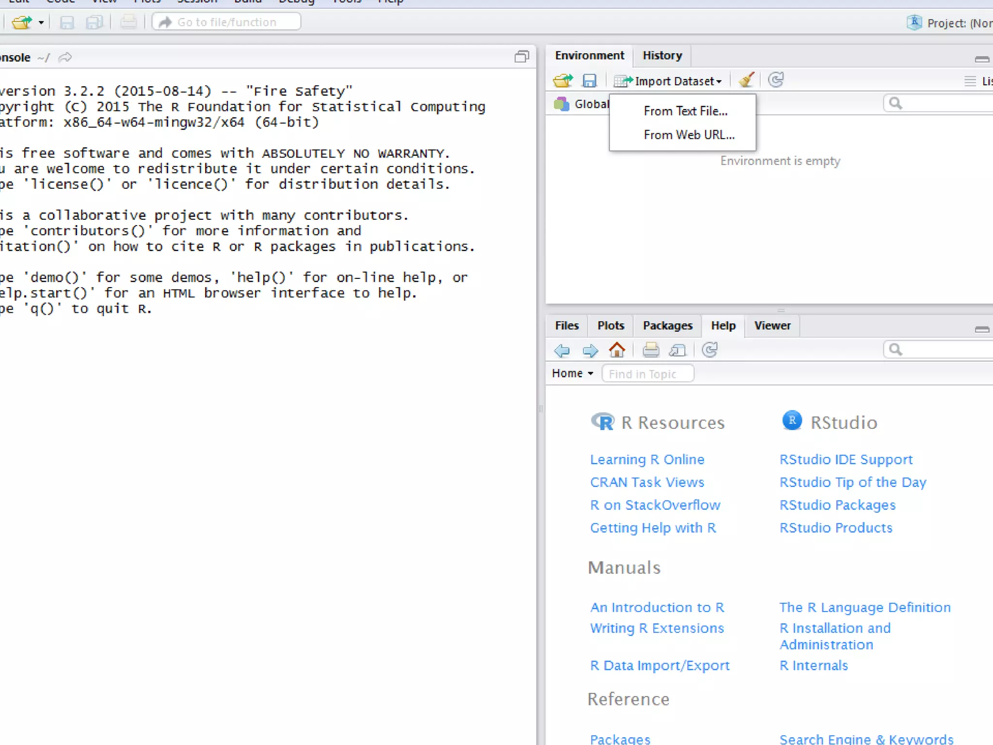Image resolution: width=993 pixels, height=745 pixels.
Task: Click the console restore icon in its header
Action: (x=522, y=57)
